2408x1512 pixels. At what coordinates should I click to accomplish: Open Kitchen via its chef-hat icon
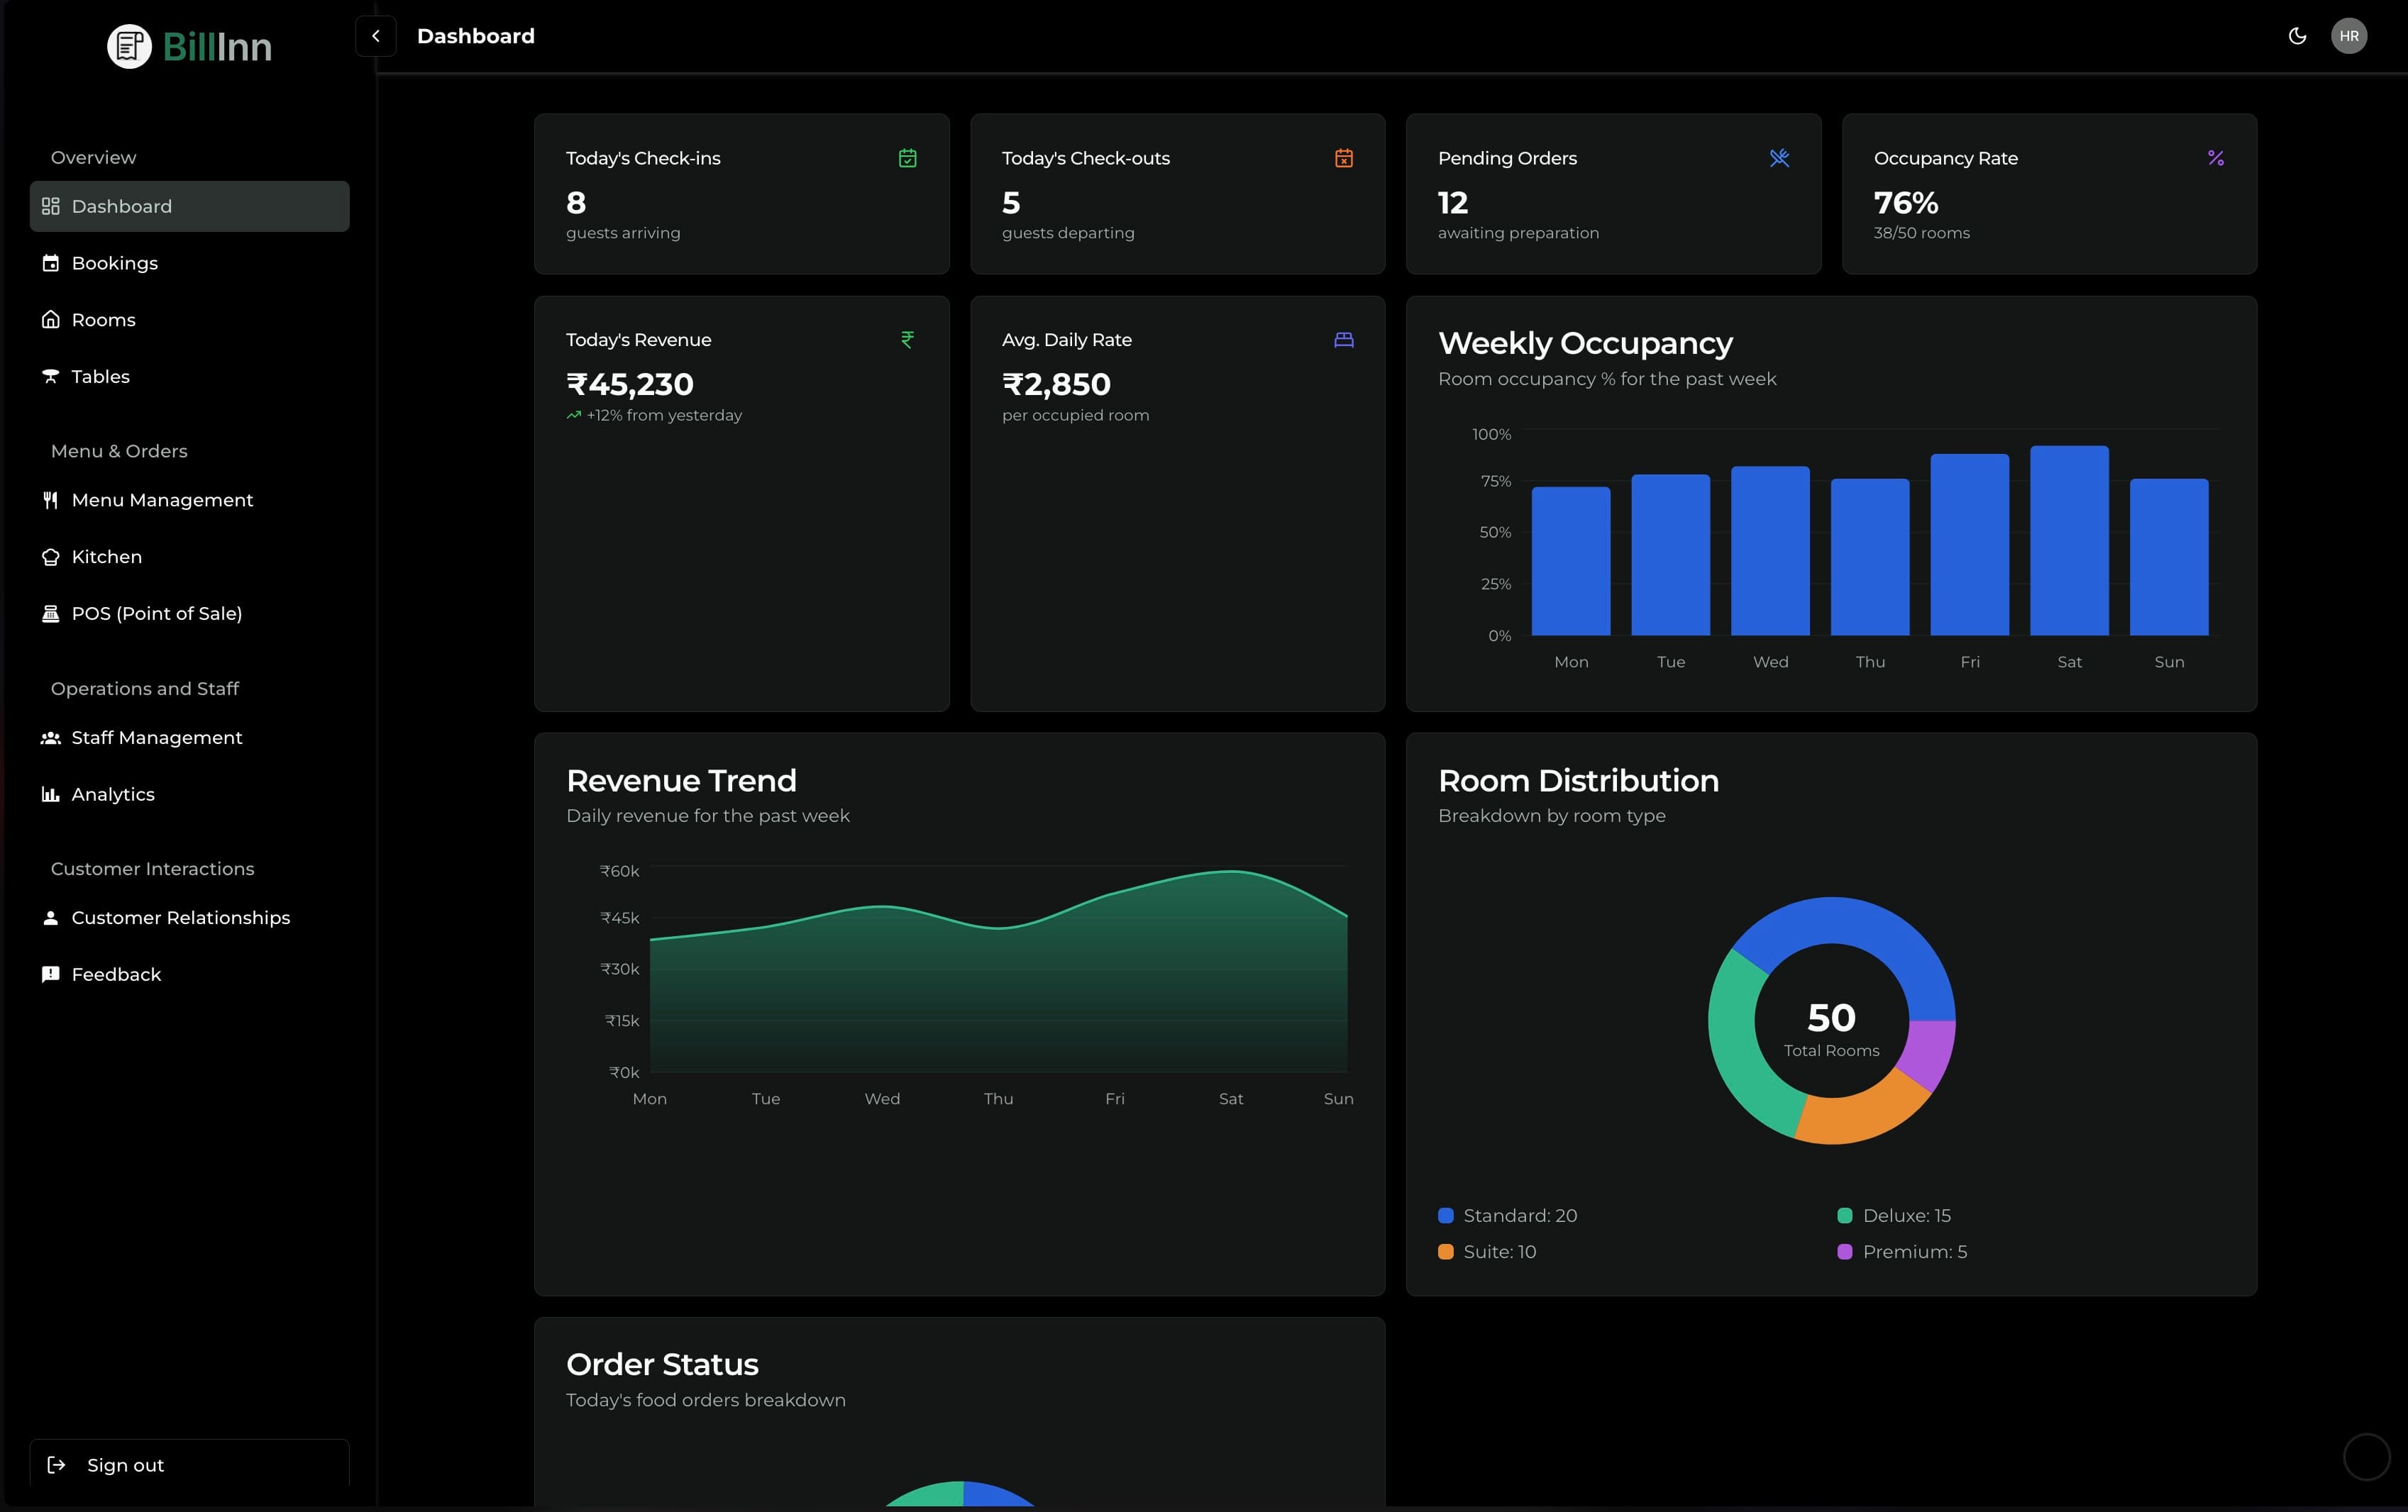pos(51,557)
